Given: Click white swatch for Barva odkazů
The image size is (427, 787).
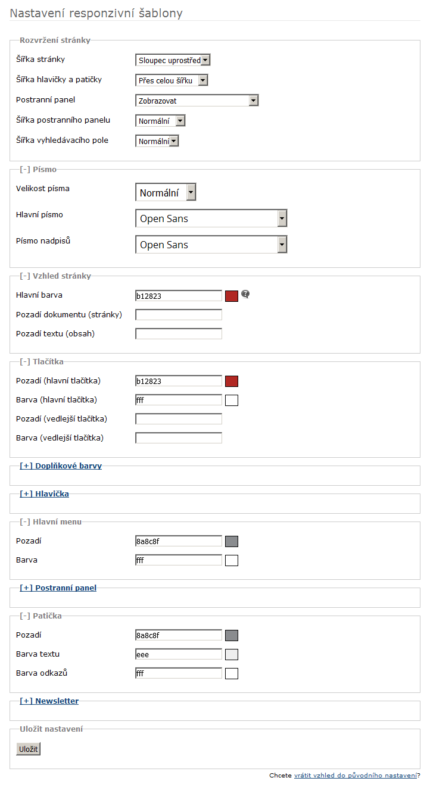Looking at the screenshot, I should click(x=232, y=674).
